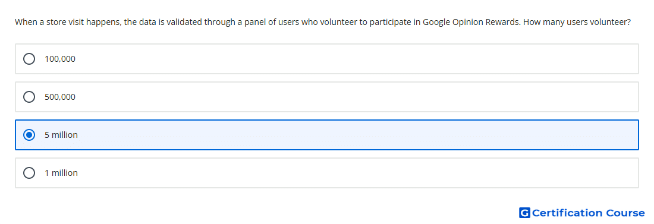
Task: Click the "How many users volunteer?" sentence
Action: [577, 22]
